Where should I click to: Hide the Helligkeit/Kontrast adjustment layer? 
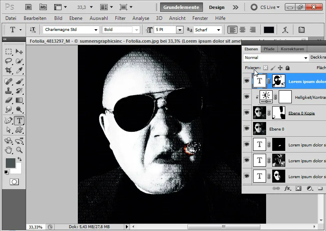(x=247, y=96)
